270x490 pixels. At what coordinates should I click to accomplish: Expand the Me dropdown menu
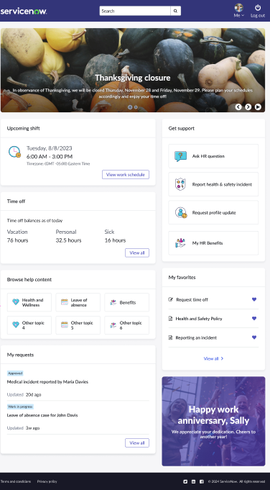click(239, 15)
